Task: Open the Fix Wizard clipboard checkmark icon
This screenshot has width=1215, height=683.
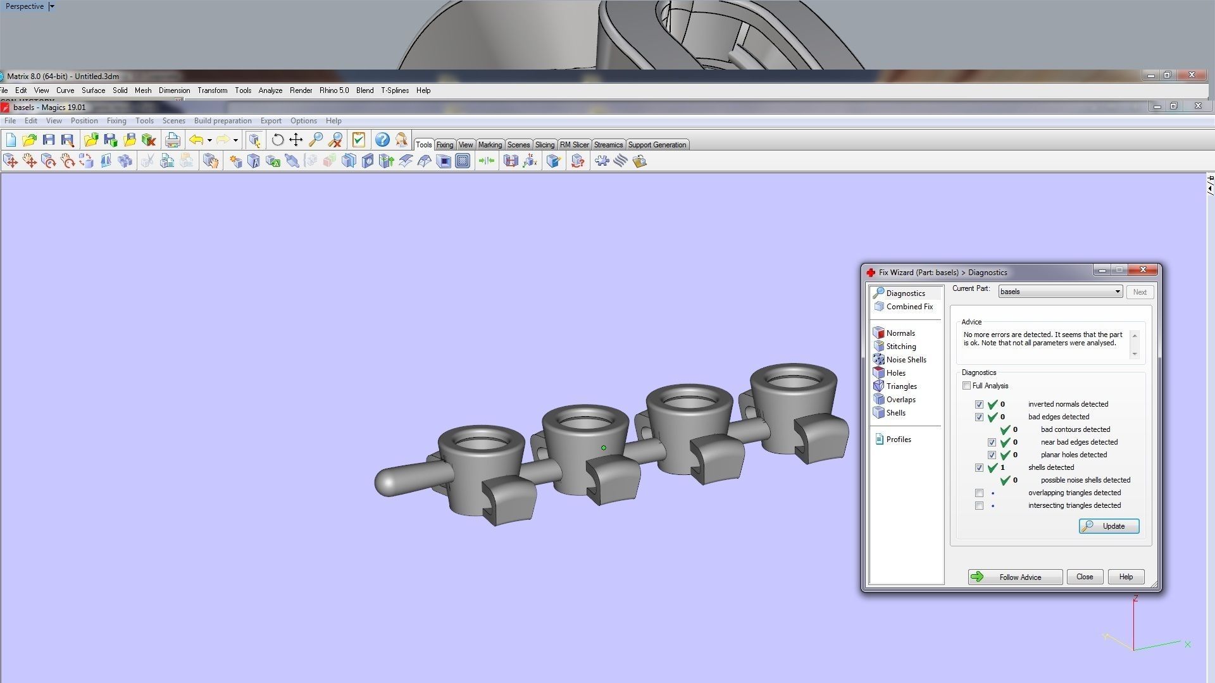Action: pyautogui.click(x=359, y=140)
